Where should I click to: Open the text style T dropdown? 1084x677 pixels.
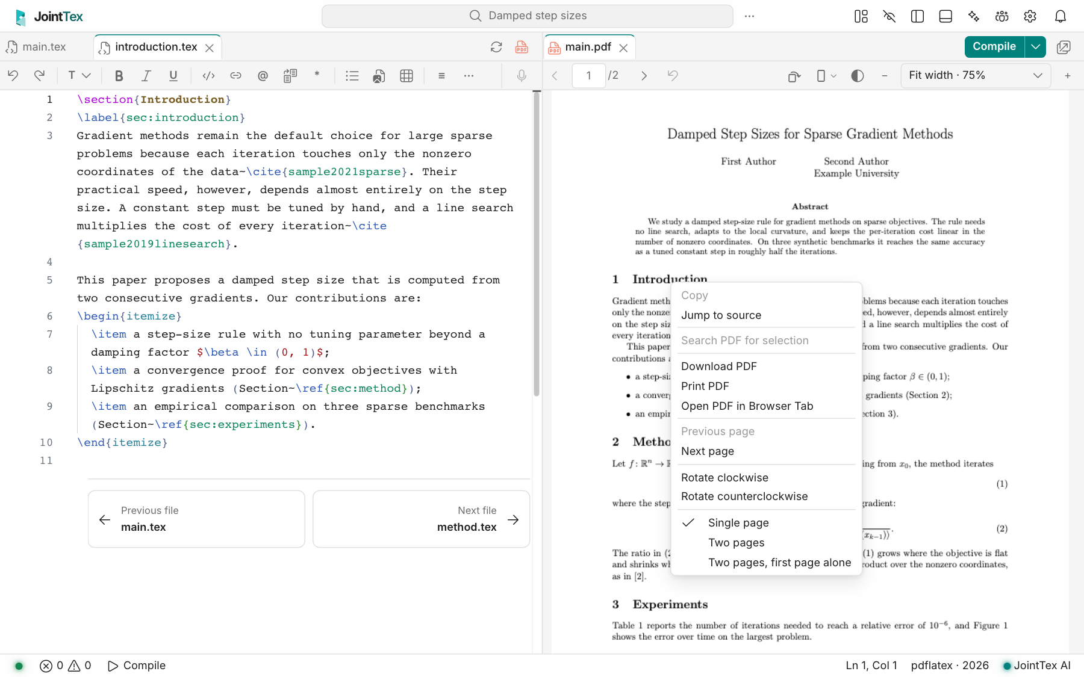(79, 76)
